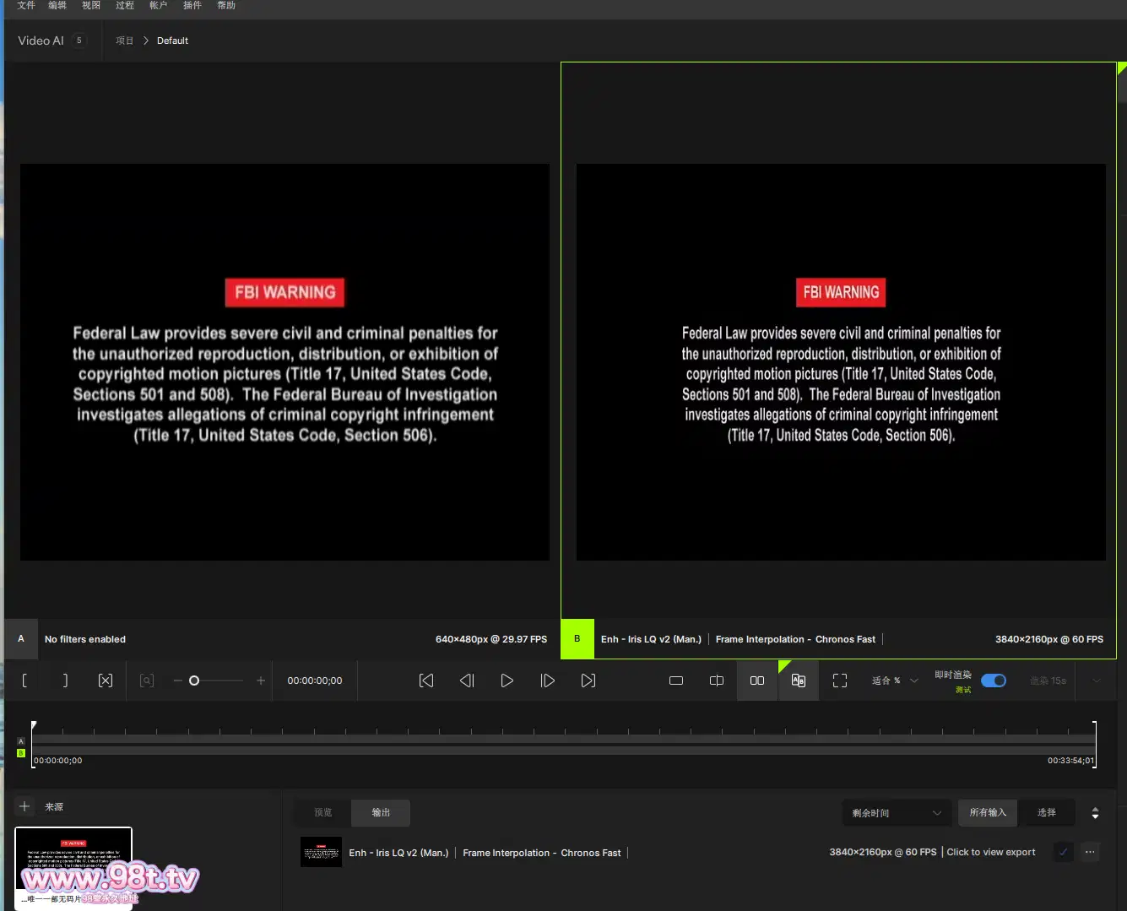Click the timecode field 00:00:00;00
Screen dimensions: 1127x911
(315, 681)
